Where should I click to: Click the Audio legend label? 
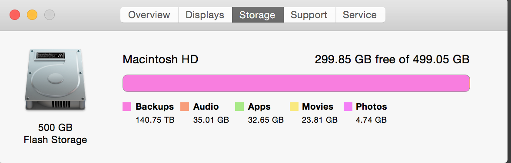(x=206, y=107)
